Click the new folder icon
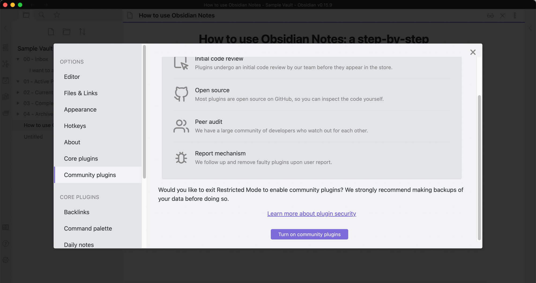The image size is (536, 283). (66, 32)
